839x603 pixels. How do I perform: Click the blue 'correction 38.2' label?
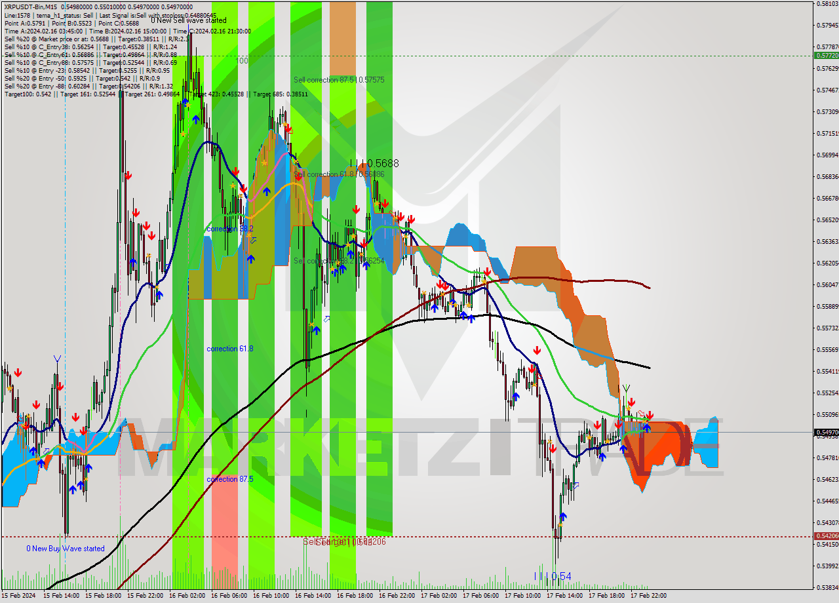pos(229,229)
